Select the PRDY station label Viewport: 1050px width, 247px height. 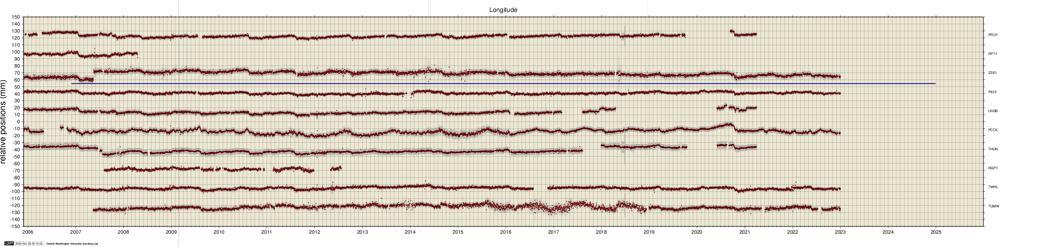coord(993,35)
